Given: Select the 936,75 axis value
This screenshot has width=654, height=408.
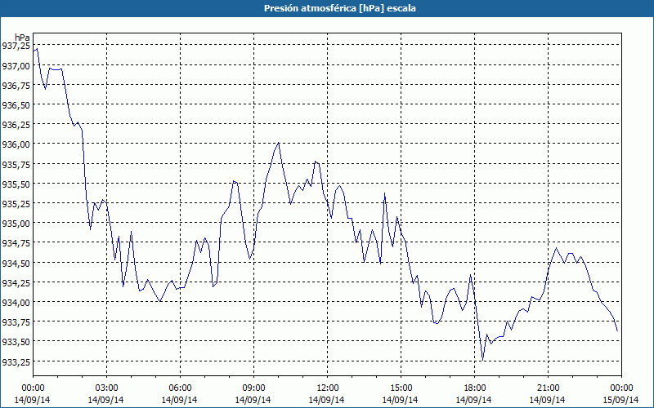Looking at the screenshot, I should [x=16, y=85].
